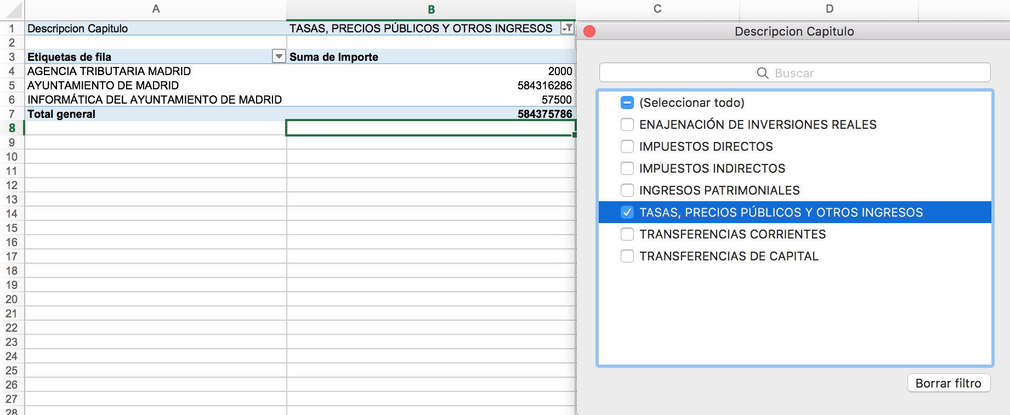
Task: Select column C header
Action: tap(657, 9)
